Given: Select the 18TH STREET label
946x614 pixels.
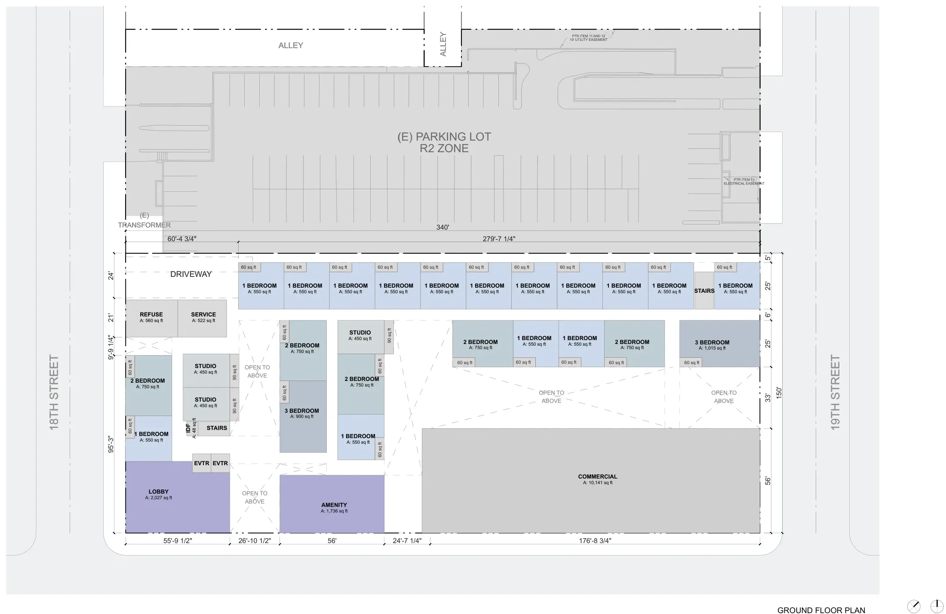Looking at the screenshot, I should pos(54,392).
